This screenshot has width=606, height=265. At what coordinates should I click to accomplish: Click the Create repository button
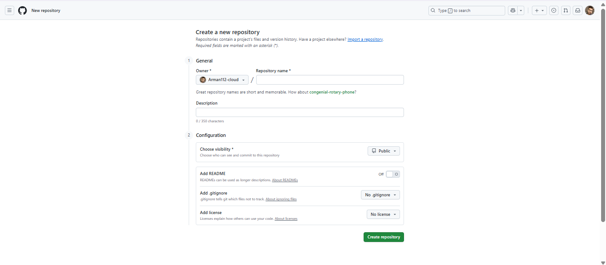[x=384, y=237]
